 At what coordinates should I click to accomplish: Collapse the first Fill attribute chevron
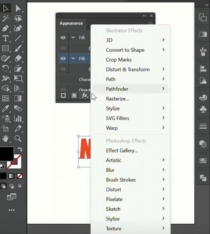coord(73,37)
